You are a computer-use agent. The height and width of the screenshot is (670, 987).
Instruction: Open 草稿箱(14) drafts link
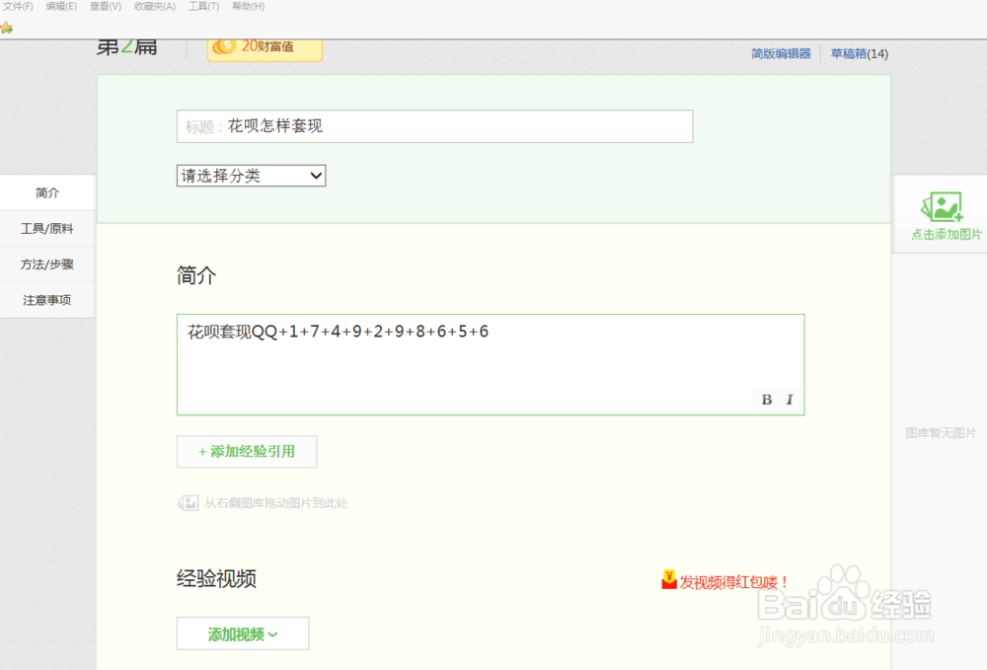[858, 53]
